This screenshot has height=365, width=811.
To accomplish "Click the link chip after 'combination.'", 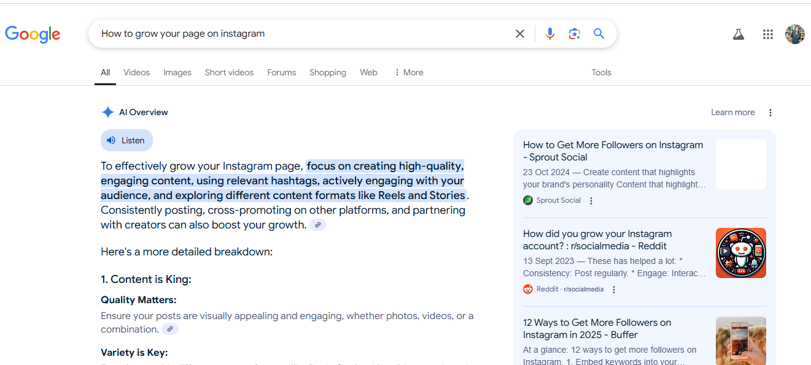I will click(170, 329).
